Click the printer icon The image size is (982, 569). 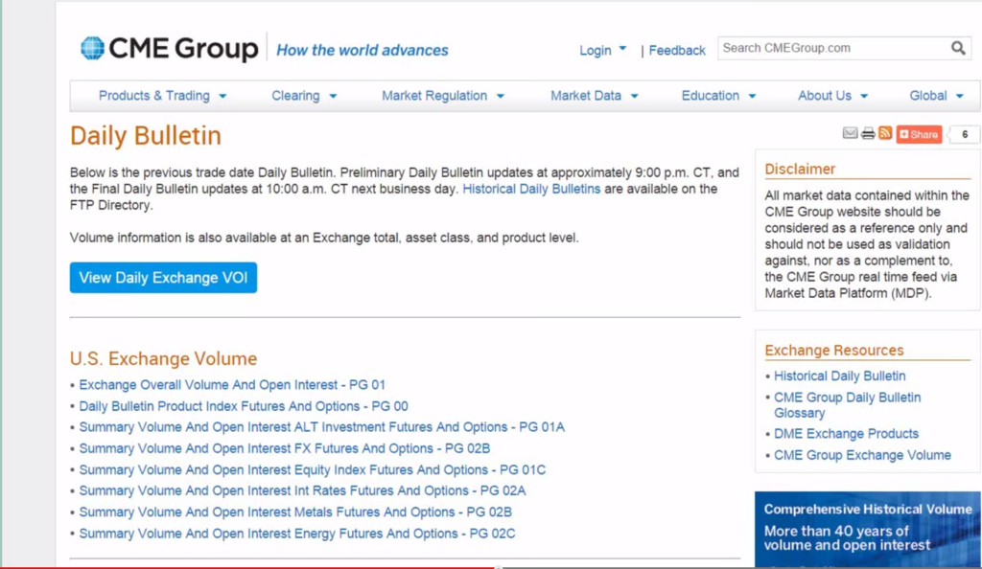click(867, 134)
